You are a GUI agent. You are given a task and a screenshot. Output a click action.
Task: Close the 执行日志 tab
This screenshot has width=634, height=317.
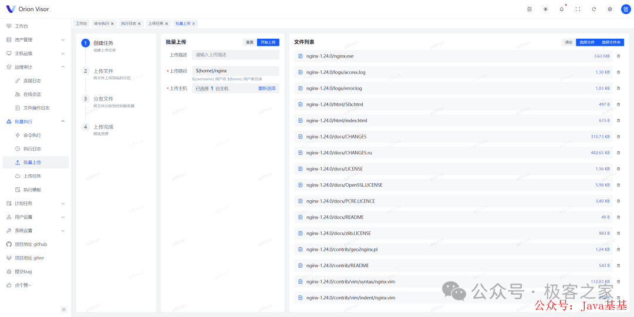click(140, 23)
